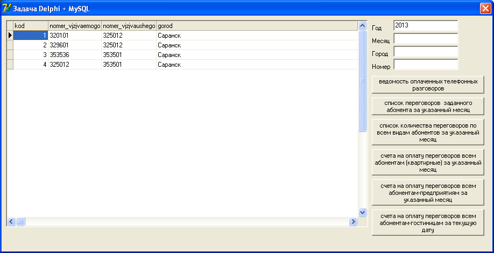Select cell kod 2 in the grid
Screen dimensions: 494x253
(x=31, y=45)
